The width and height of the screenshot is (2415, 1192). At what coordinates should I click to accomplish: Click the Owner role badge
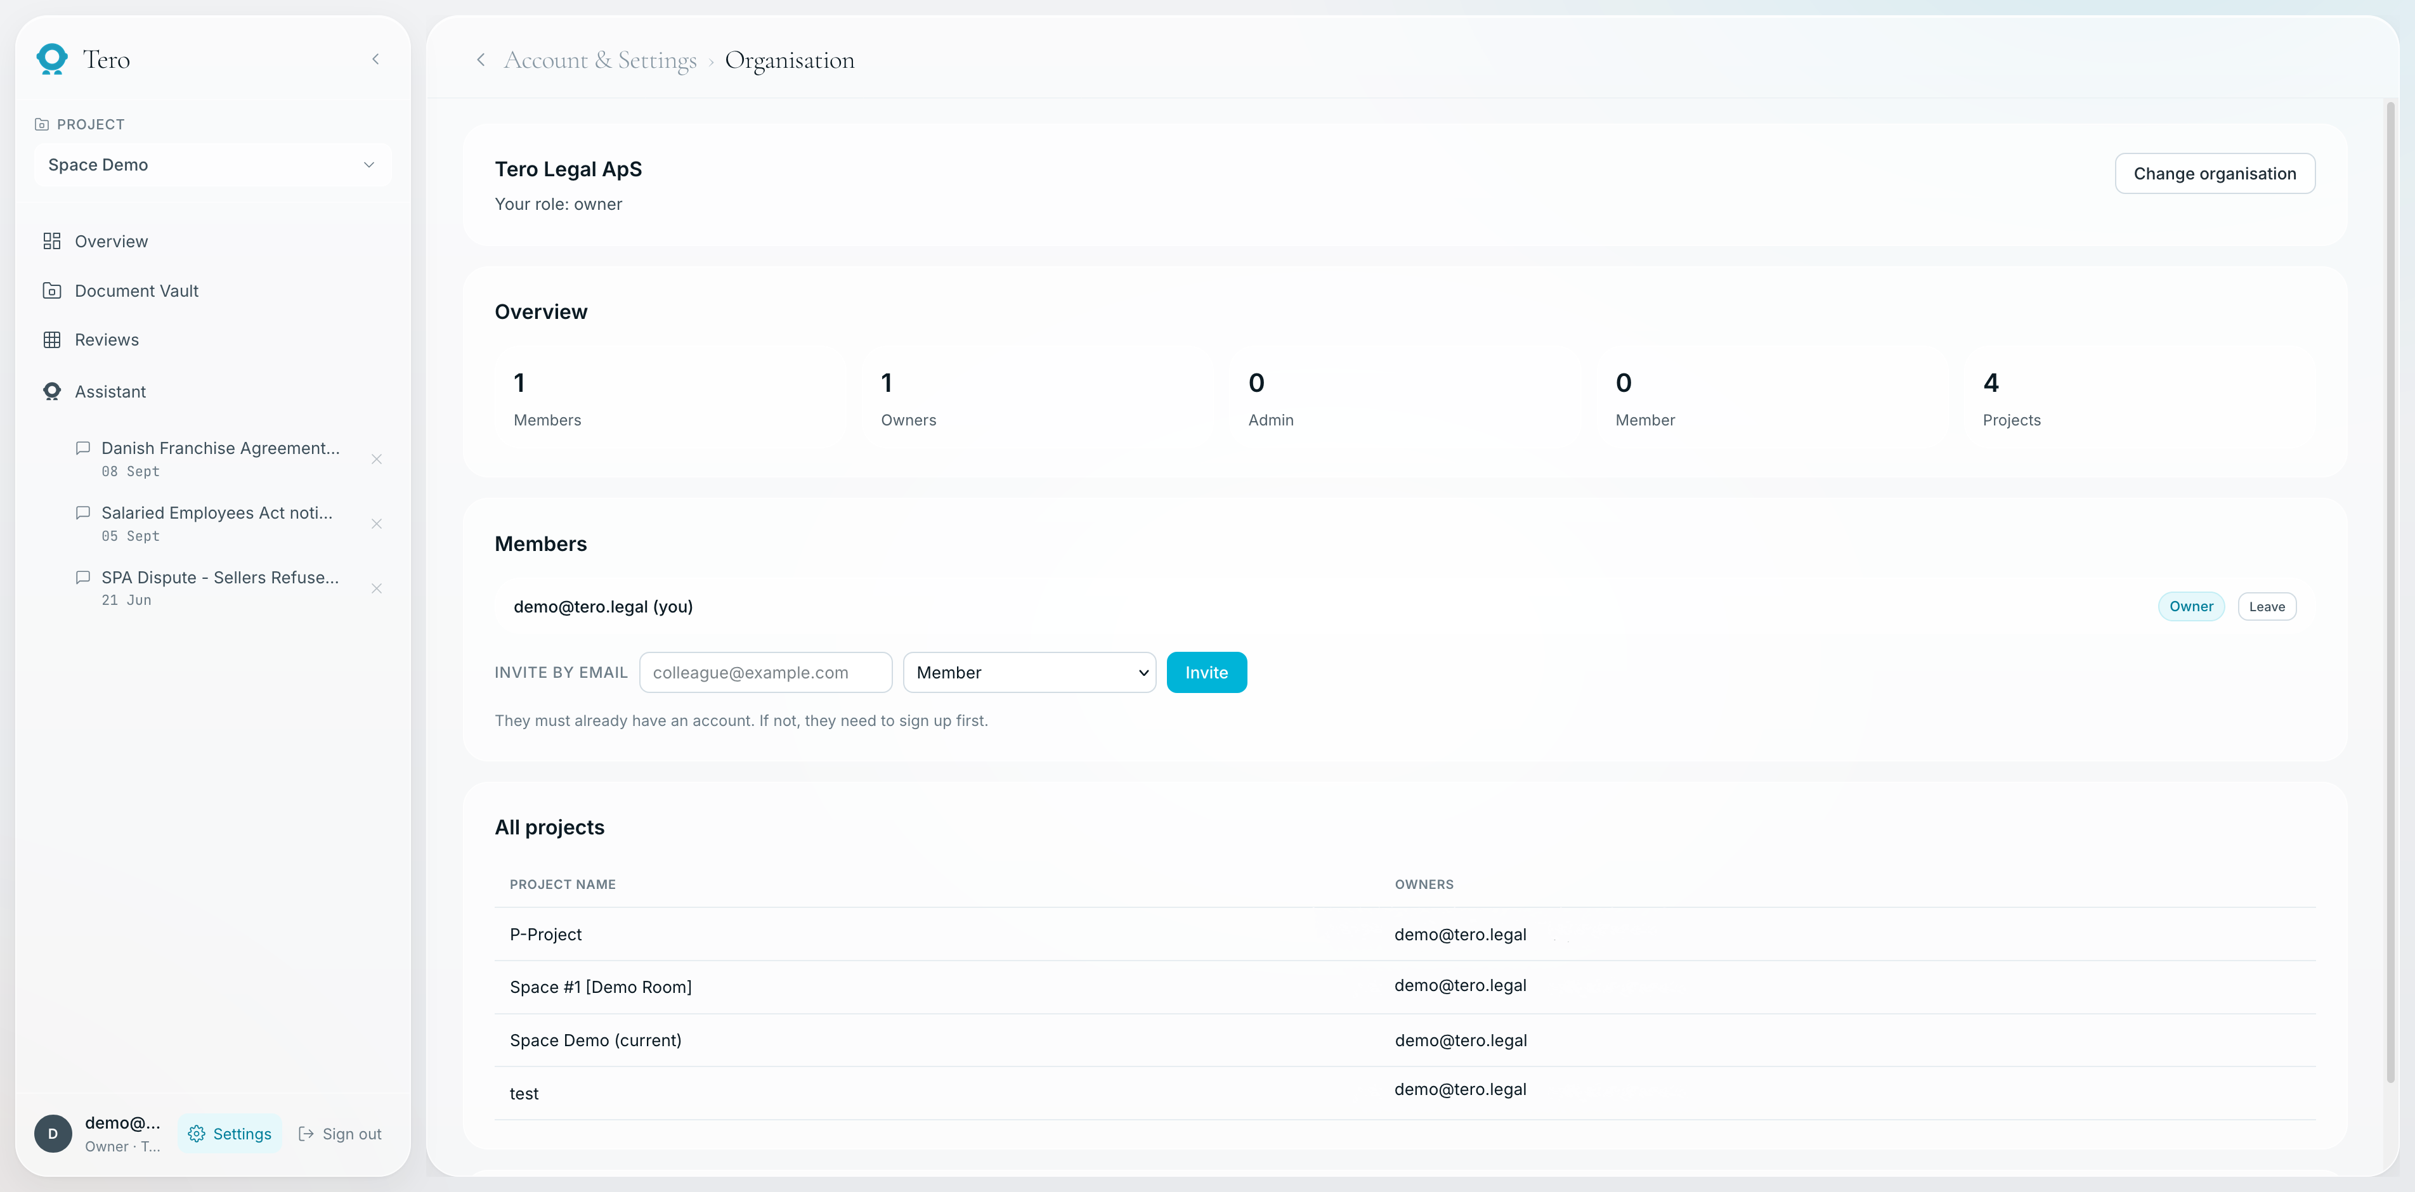[x=2191, y=606]
